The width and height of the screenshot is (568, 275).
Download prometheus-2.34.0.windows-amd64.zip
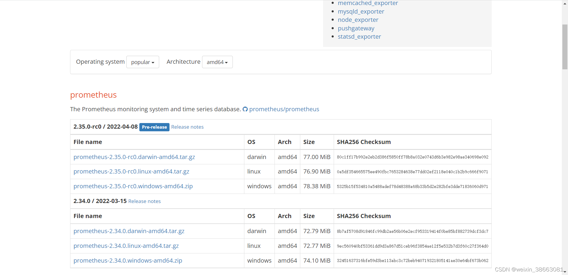(128, 261)
